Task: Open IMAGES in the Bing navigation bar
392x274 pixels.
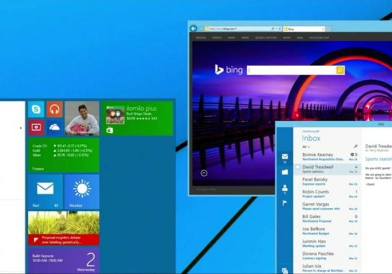Action: pos(201,38)
